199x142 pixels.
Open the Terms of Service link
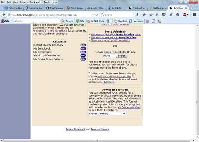point(100,129)
